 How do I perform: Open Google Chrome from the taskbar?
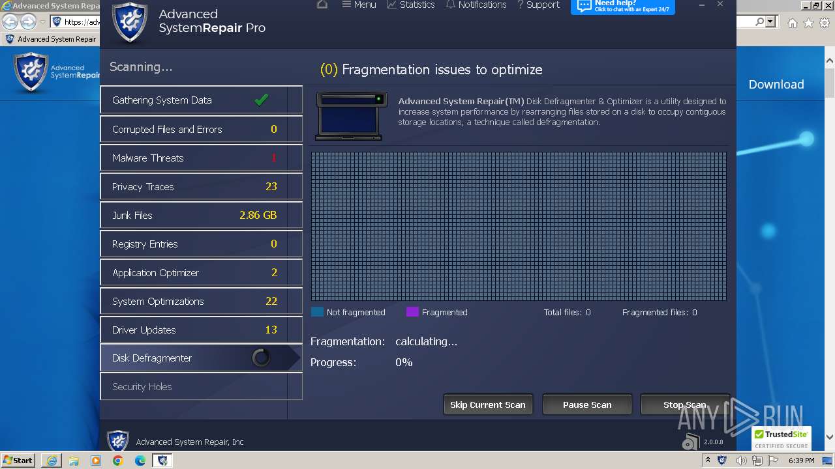click(118, 461)
